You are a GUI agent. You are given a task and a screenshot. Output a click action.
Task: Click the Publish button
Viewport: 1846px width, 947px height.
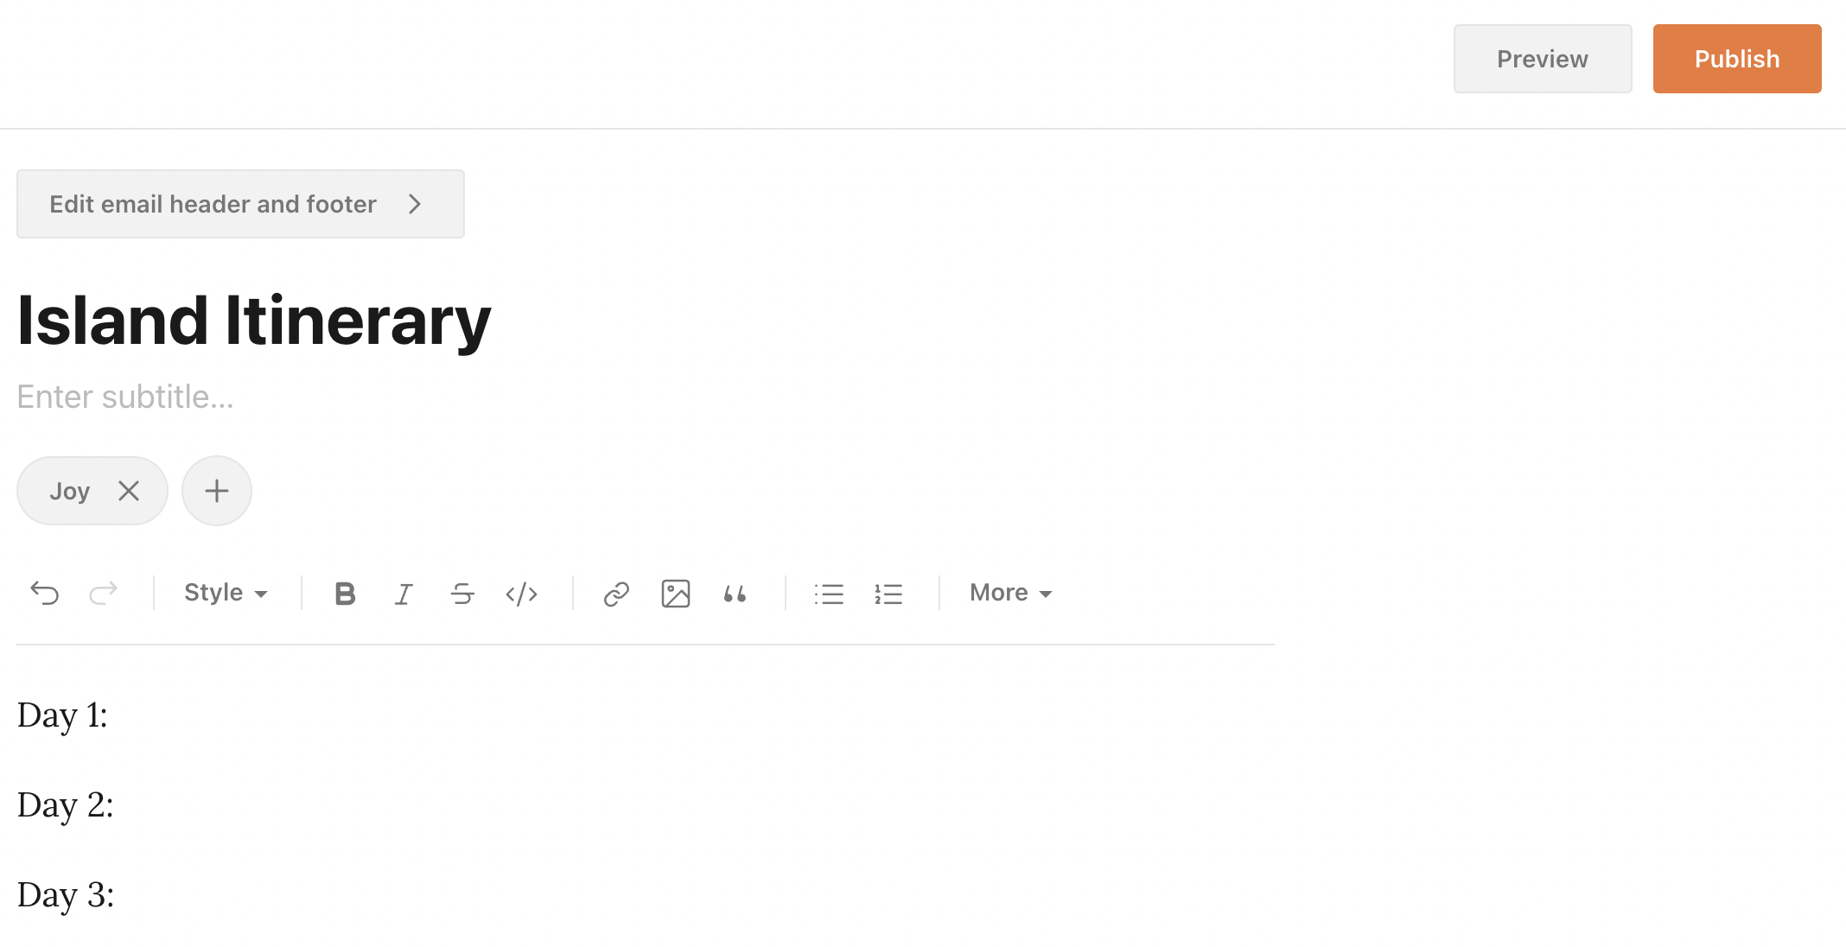(1737, 58)
